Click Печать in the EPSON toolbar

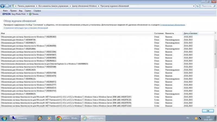tap(35, 14)
